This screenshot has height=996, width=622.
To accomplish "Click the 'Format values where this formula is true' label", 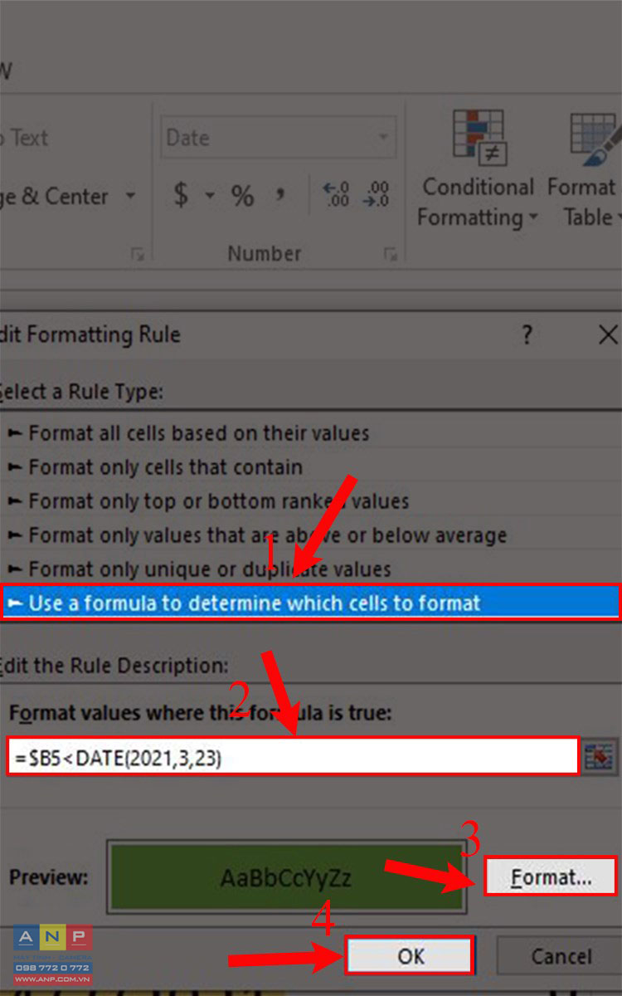I will (x=200, y=713).
